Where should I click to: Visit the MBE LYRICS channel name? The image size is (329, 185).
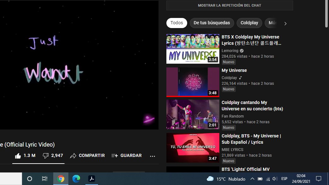point(233,150)
